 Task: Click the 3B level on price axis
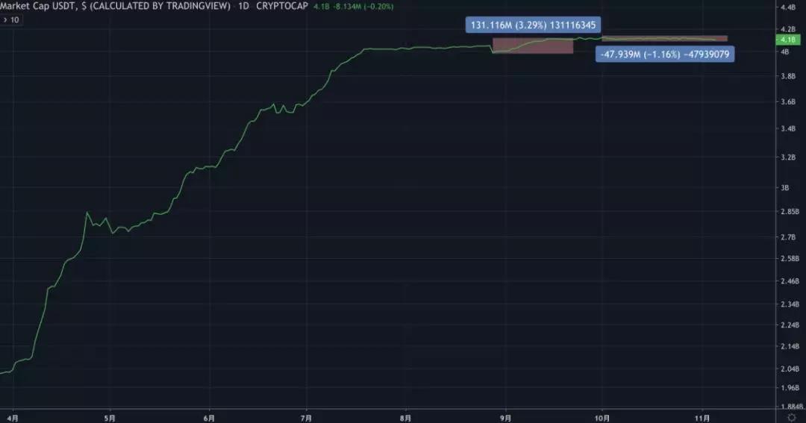(784, 188)
